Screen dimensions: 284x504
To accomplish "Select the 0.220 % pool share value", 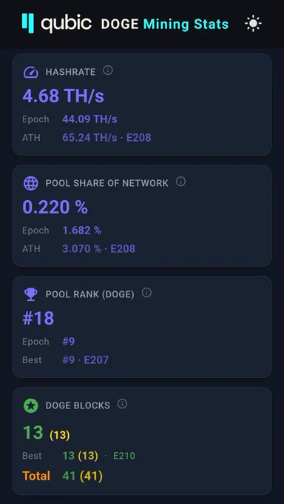I will tap(55, 207).
